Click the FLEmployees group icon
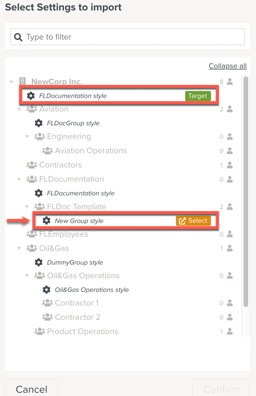The width and height of the screenshot is (256, 396). (x=32, y=234)
